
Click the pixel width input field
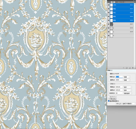coord(119,77)
